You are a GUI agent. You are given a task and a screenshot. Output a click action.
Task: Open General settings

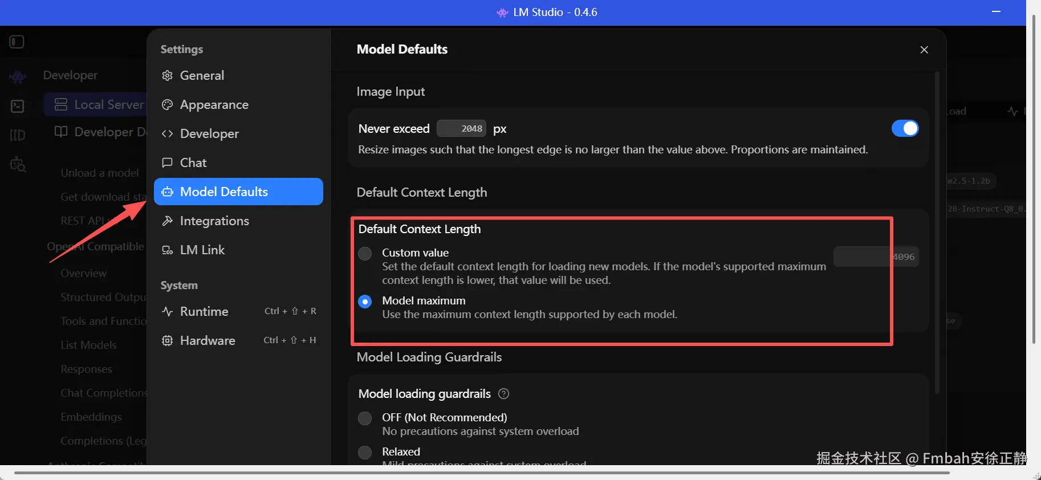[x=238, y=75]
